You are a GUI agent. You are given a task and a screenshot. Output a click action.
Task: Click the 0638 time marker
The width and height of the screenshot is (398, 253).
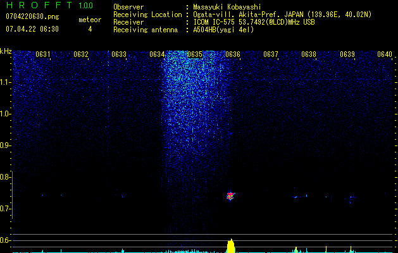(x=309, y=54)
